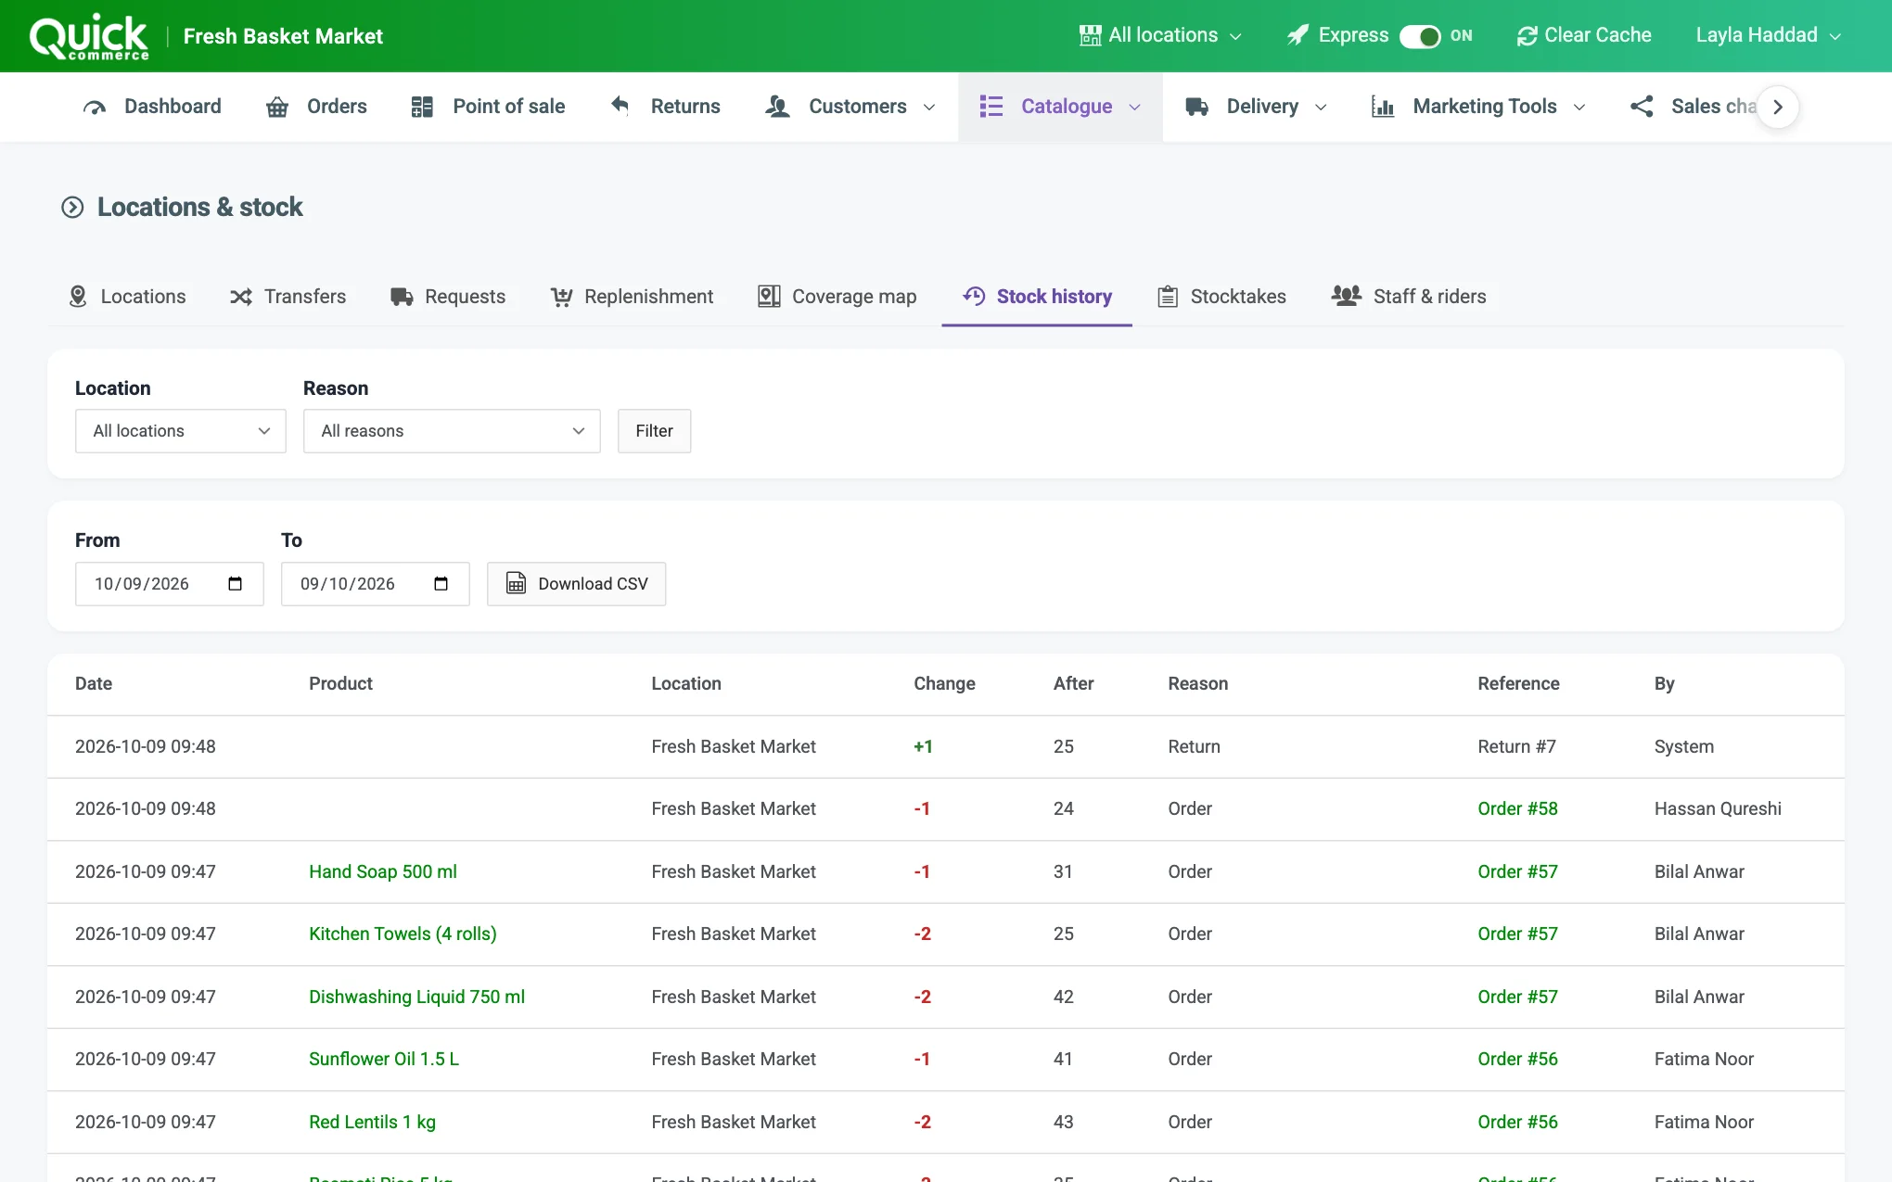The width and height of the screenshot is (1892, 1182).
Task: Click the From date input field
Action: pos(170,584)
